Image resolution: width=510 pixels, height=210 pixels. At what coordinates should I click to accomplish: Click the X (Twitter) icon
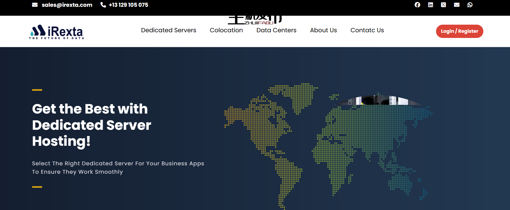coord(443,5)
